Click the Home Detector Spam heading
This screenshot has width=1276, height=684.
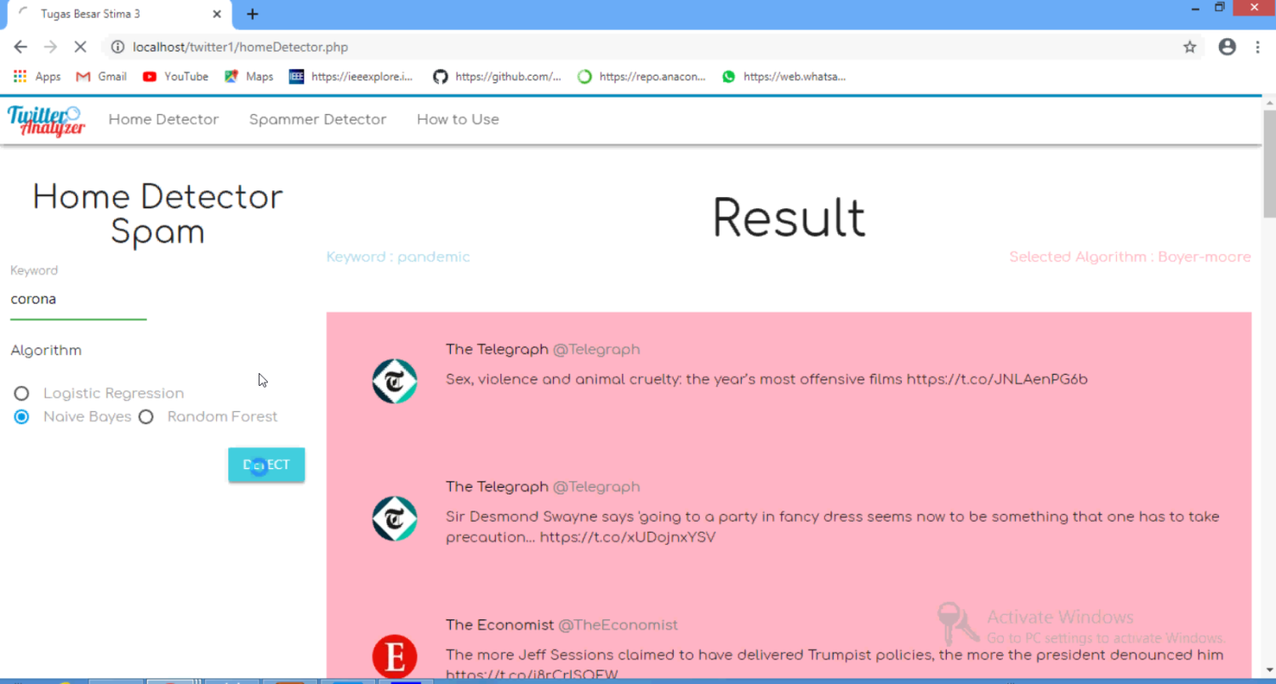(x=157, y=214)
